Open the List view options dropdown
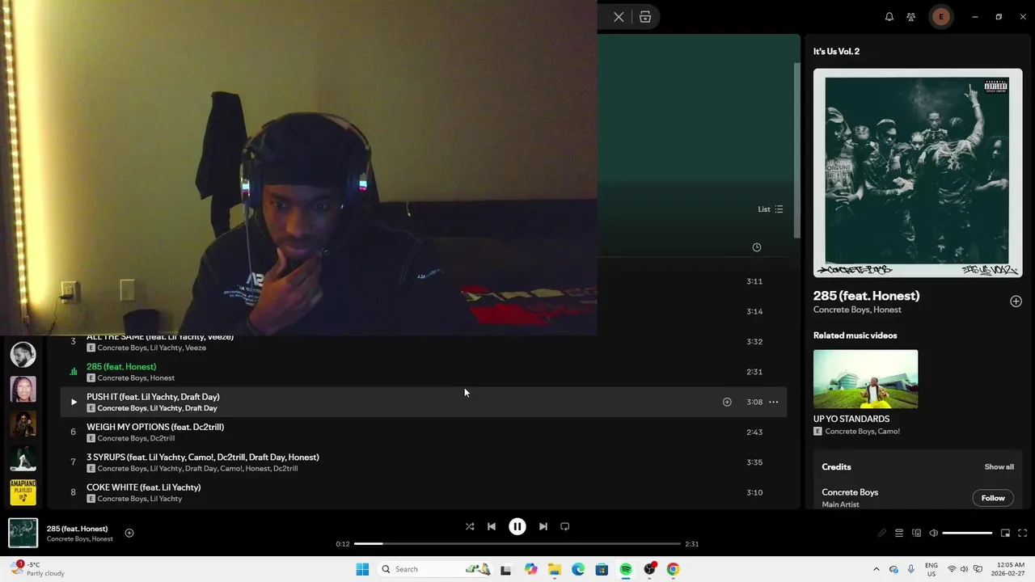The height and width of the screenshot is (582, 1035). (771, 209)
